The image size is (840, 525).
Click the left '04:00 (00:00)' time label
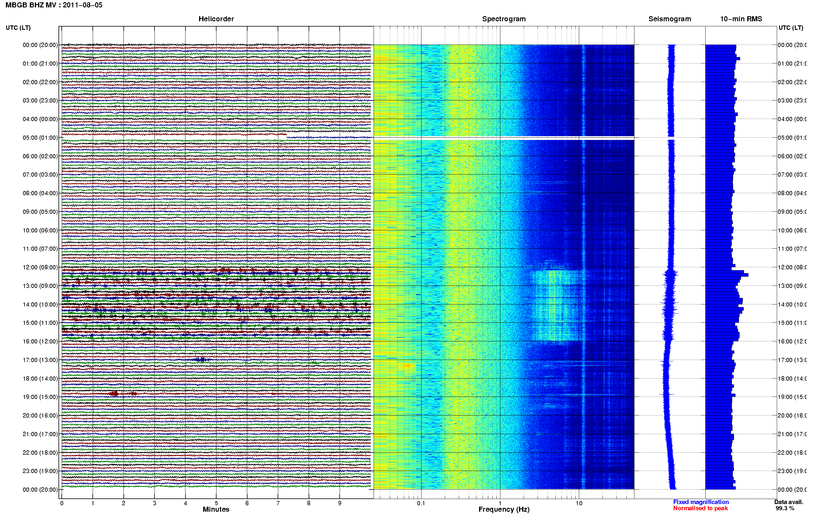[x=40, y=119]
